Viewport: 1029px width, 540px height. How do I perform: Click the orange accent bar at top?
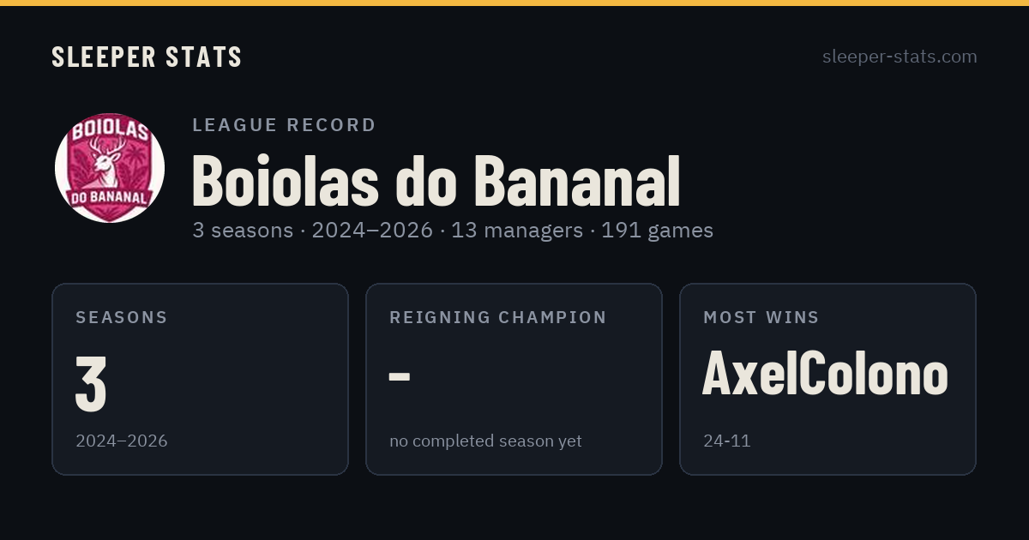[514, 3]
